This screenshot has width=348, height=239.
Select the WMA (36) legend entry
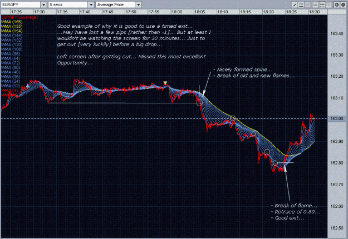(11, 77)
